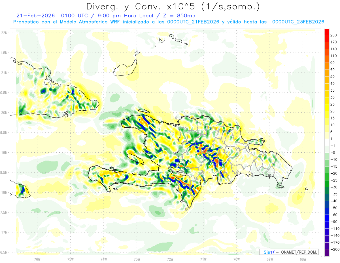This screenshot has width=340, height=263.
Task: Click the dark purple bottom colorbar swatch
Action: tap(327, 253)
